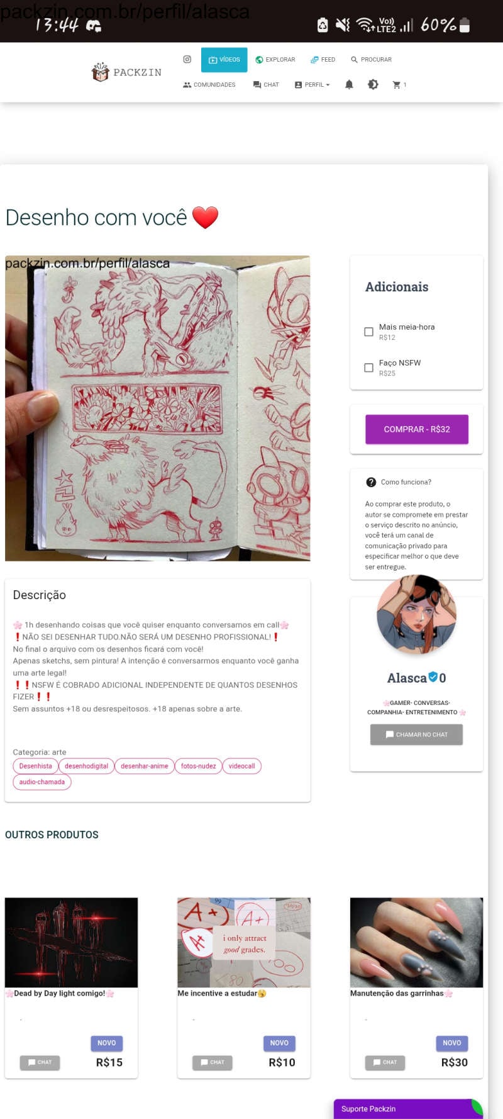The image size is (503, 1119).
Task: Click the 'Comprar - R$32' button
Action: coord(417,429)
